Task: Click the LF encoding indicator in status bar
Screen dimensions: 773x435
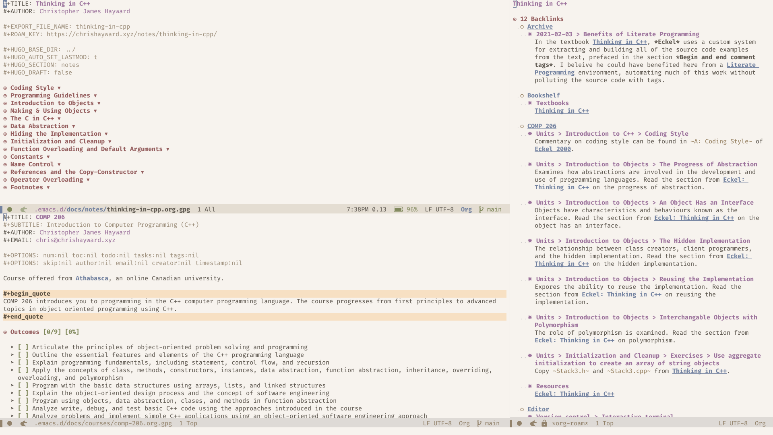Action: coord(428,209)
